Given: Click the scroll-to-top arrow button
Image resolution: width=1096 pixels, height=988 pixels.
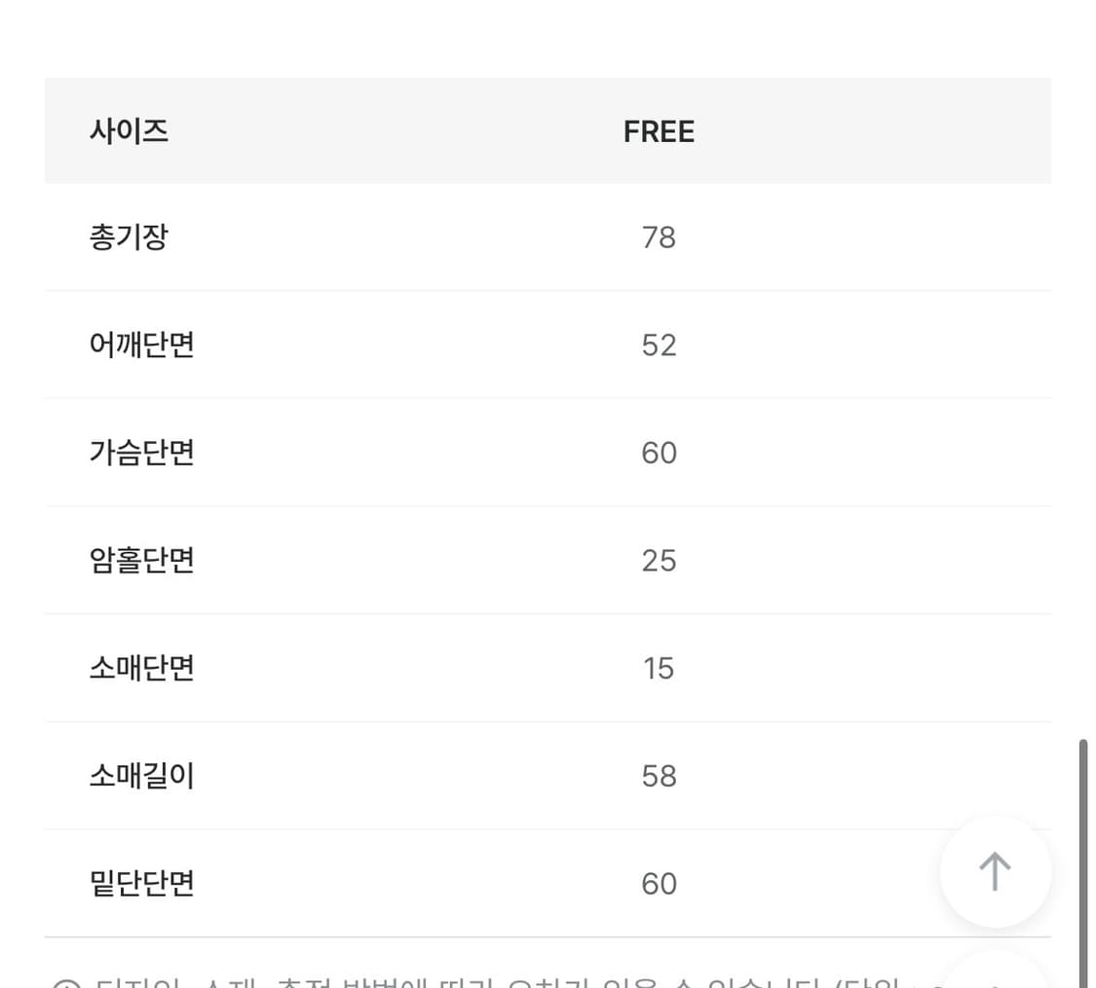Looking at the screenshot, I should 995,871.
